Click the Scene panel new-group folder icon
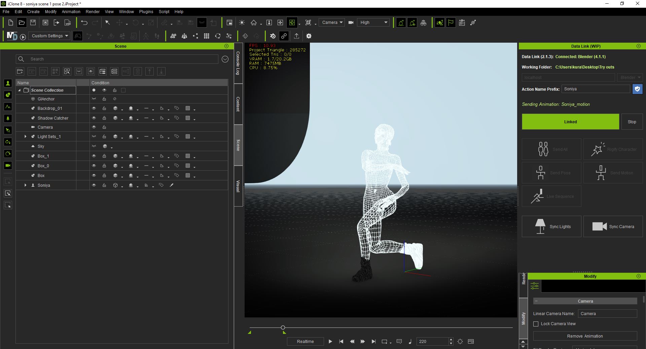Viewport: 646px width, 349px height. tap(20, 71)
